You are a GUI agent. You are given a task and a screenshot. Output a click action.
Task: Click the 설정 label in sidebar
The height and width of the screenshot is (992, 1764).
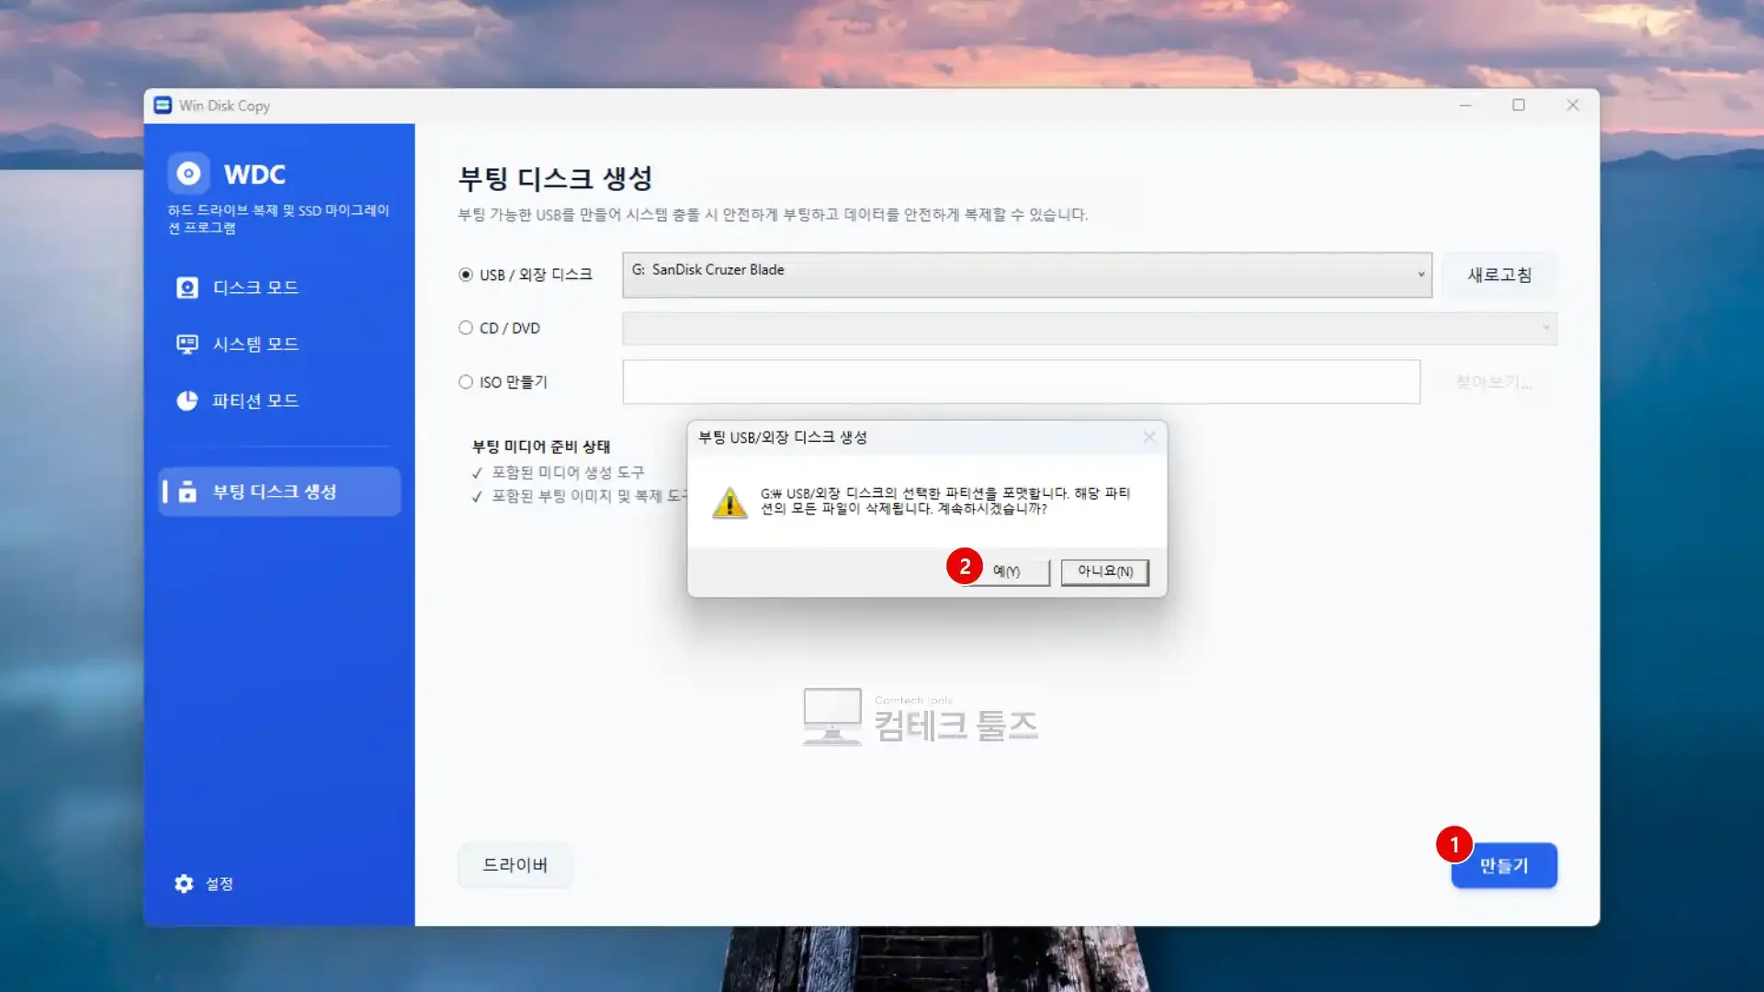[220, 884]
